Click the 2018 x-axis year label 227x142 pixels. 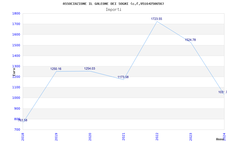[23, 137]
